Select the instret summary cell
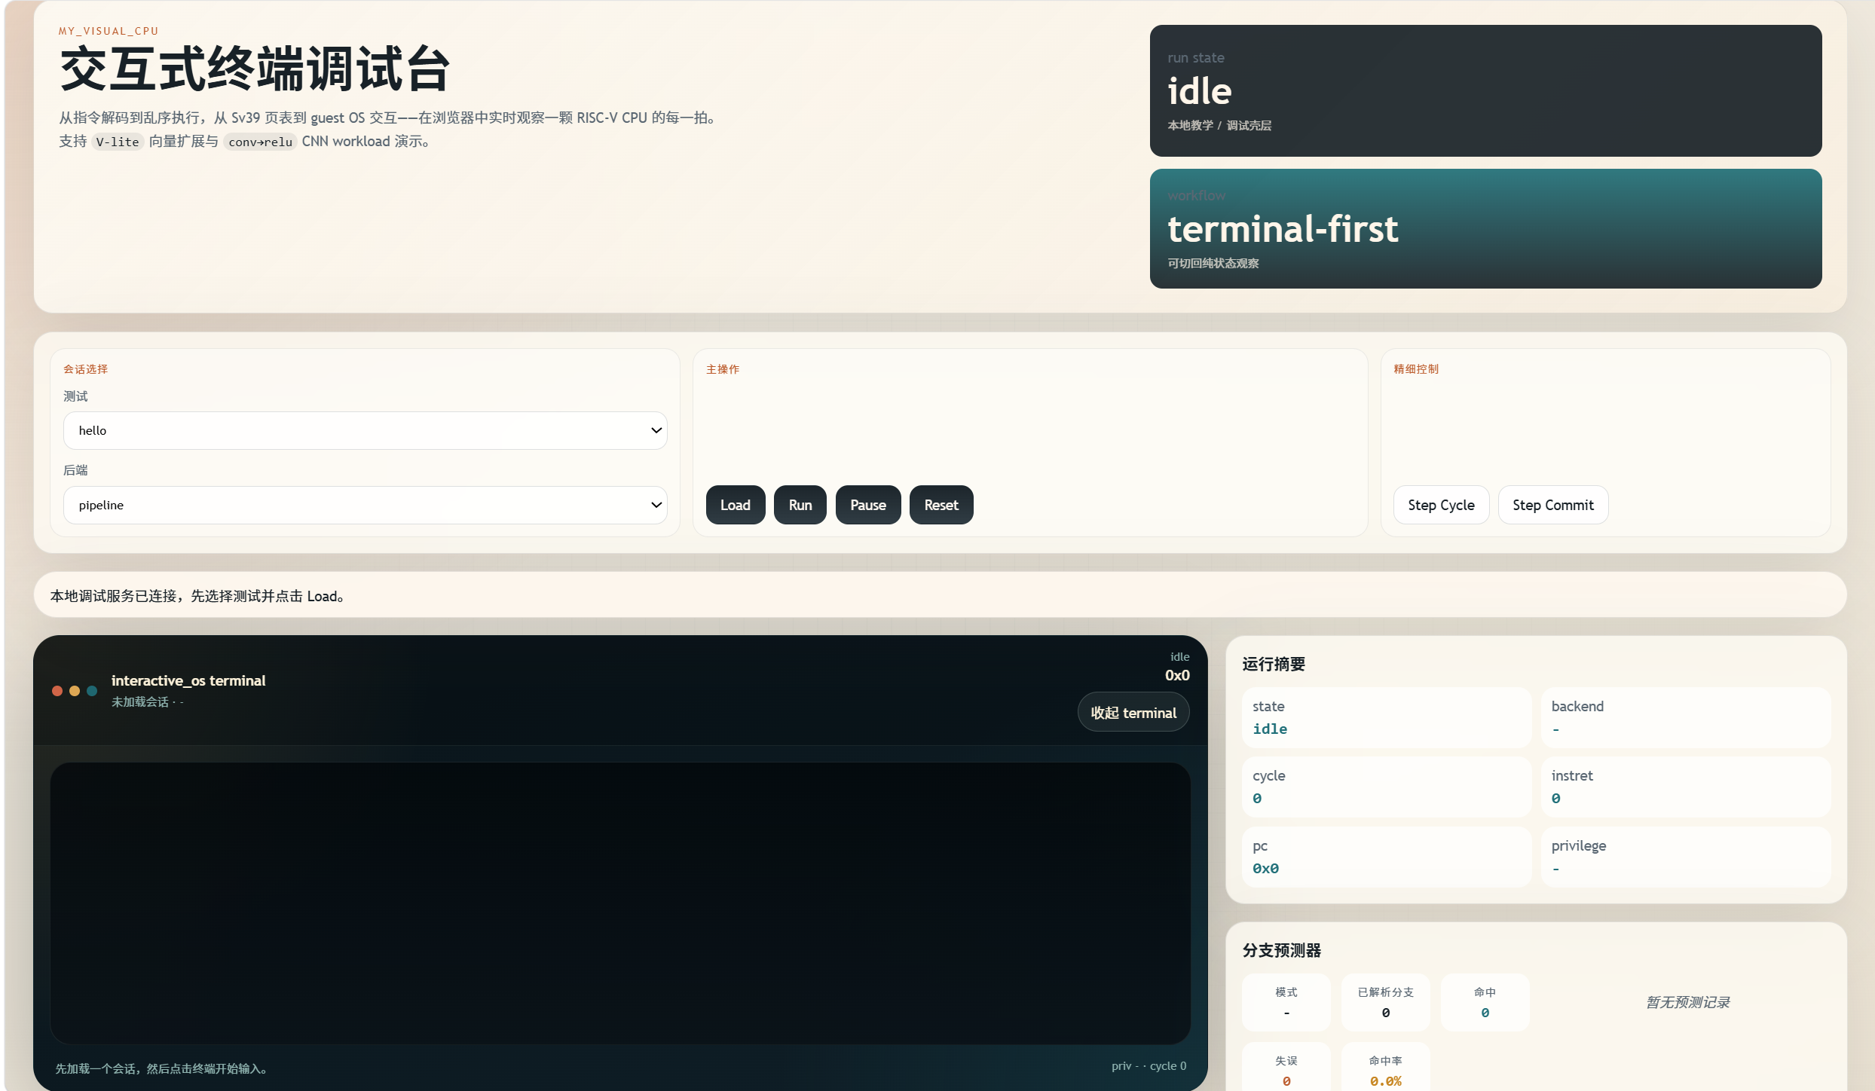This screenshot has width=1875, height=1091. pyautogui.click(x=1686, y=787)
